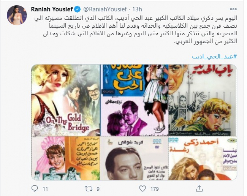
Task: Open the bride poster with pink veil
Action: tap(66, 158)
